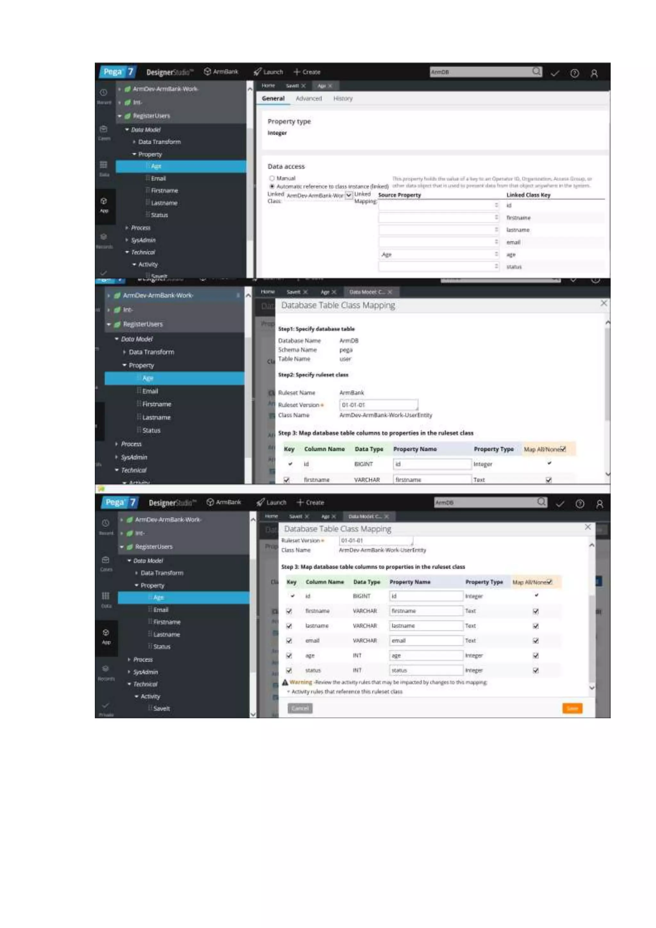Open the operator profile icon in bottom screenshot

coord(599,504)
